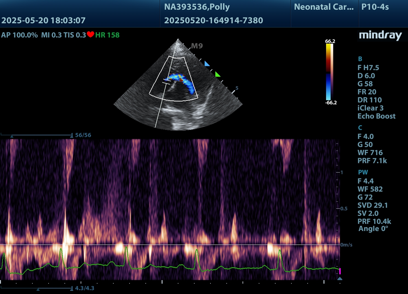Select the green triangle marker beside sector

point(218,75)
